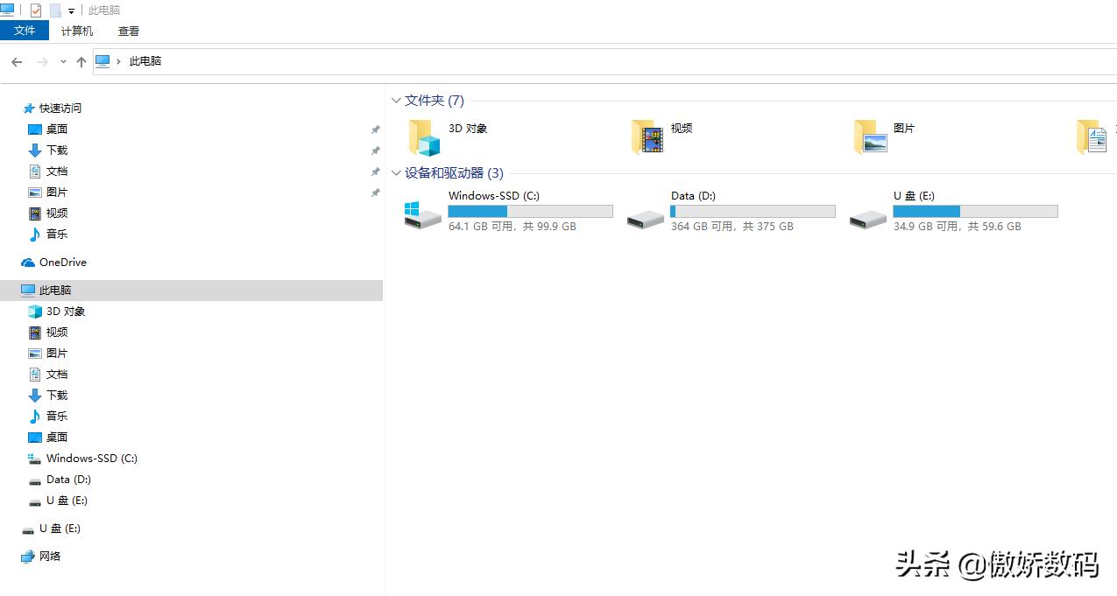Click the computer icon in the address bar
Image resolution: width=1117 pixels, height=596 pixels.
coord(103,61)
